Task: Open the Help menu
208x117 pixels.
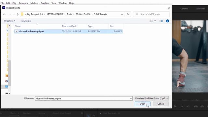Action: tap(71, 3)
